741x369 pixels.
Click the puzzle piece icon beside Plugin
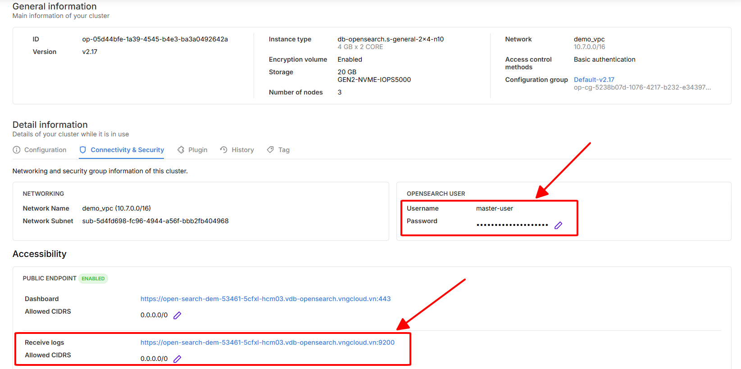pos(181,150)
